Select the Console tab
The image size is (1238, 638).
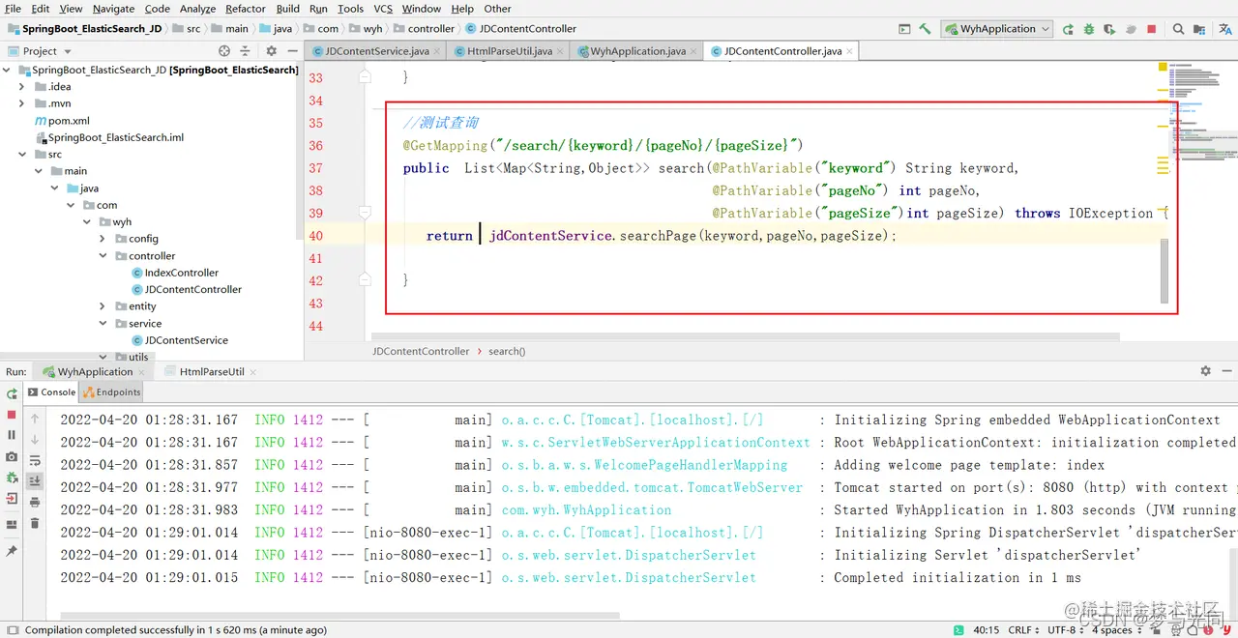tap(51, 392)
